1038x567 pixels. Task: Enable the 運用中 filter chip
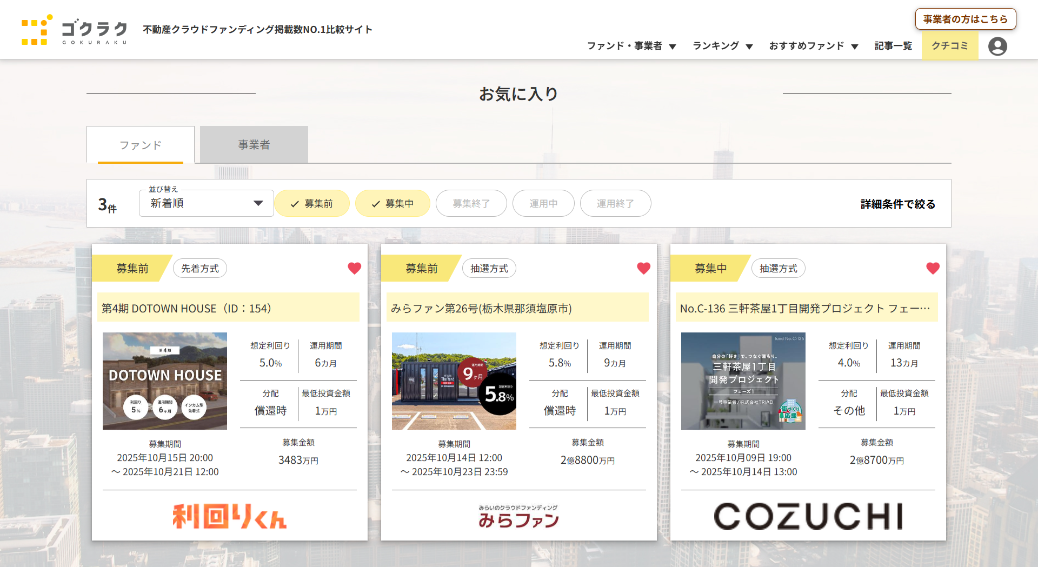click(x=543, y=204)
